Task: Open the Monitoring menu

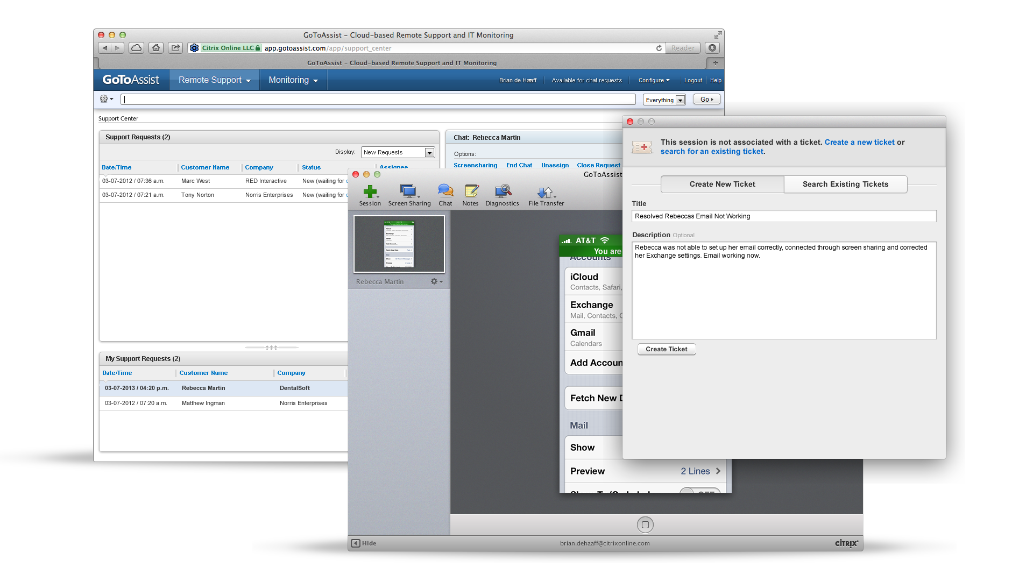Action: [x=293, y=80]
